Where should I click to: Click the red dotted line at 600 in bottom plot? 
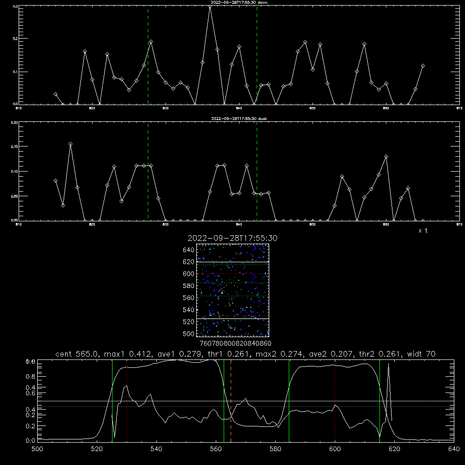(335, 401)
